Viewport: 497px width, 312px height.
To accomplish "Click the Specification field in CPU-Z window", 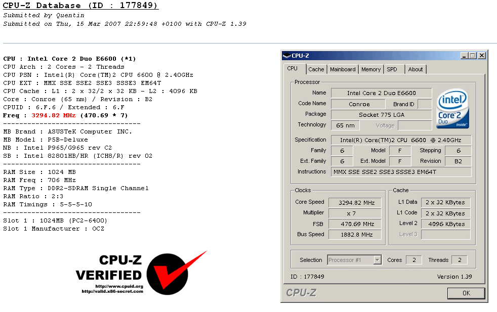I will 401,140.
